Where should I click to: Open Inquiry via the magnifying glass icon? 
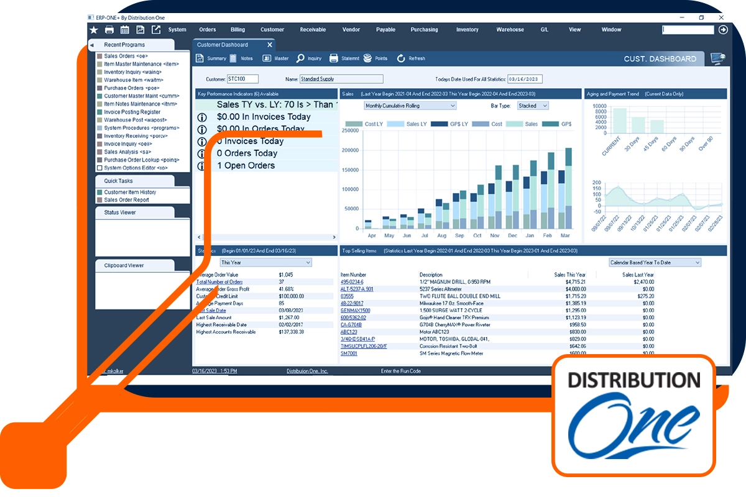[300, 58]
